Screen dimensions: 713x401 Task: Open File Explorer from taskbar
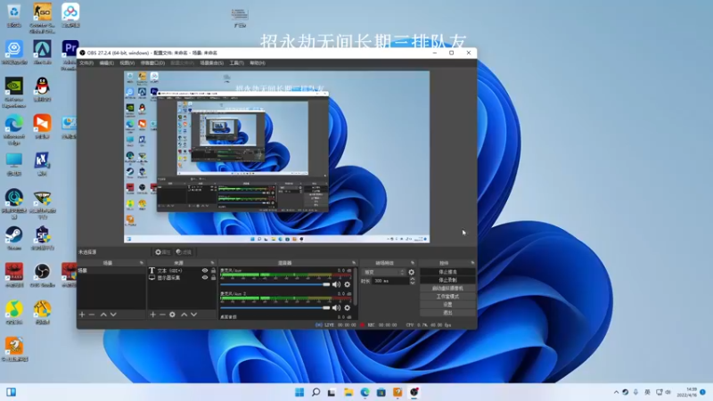pyautogui.click(x=348, y=392)
